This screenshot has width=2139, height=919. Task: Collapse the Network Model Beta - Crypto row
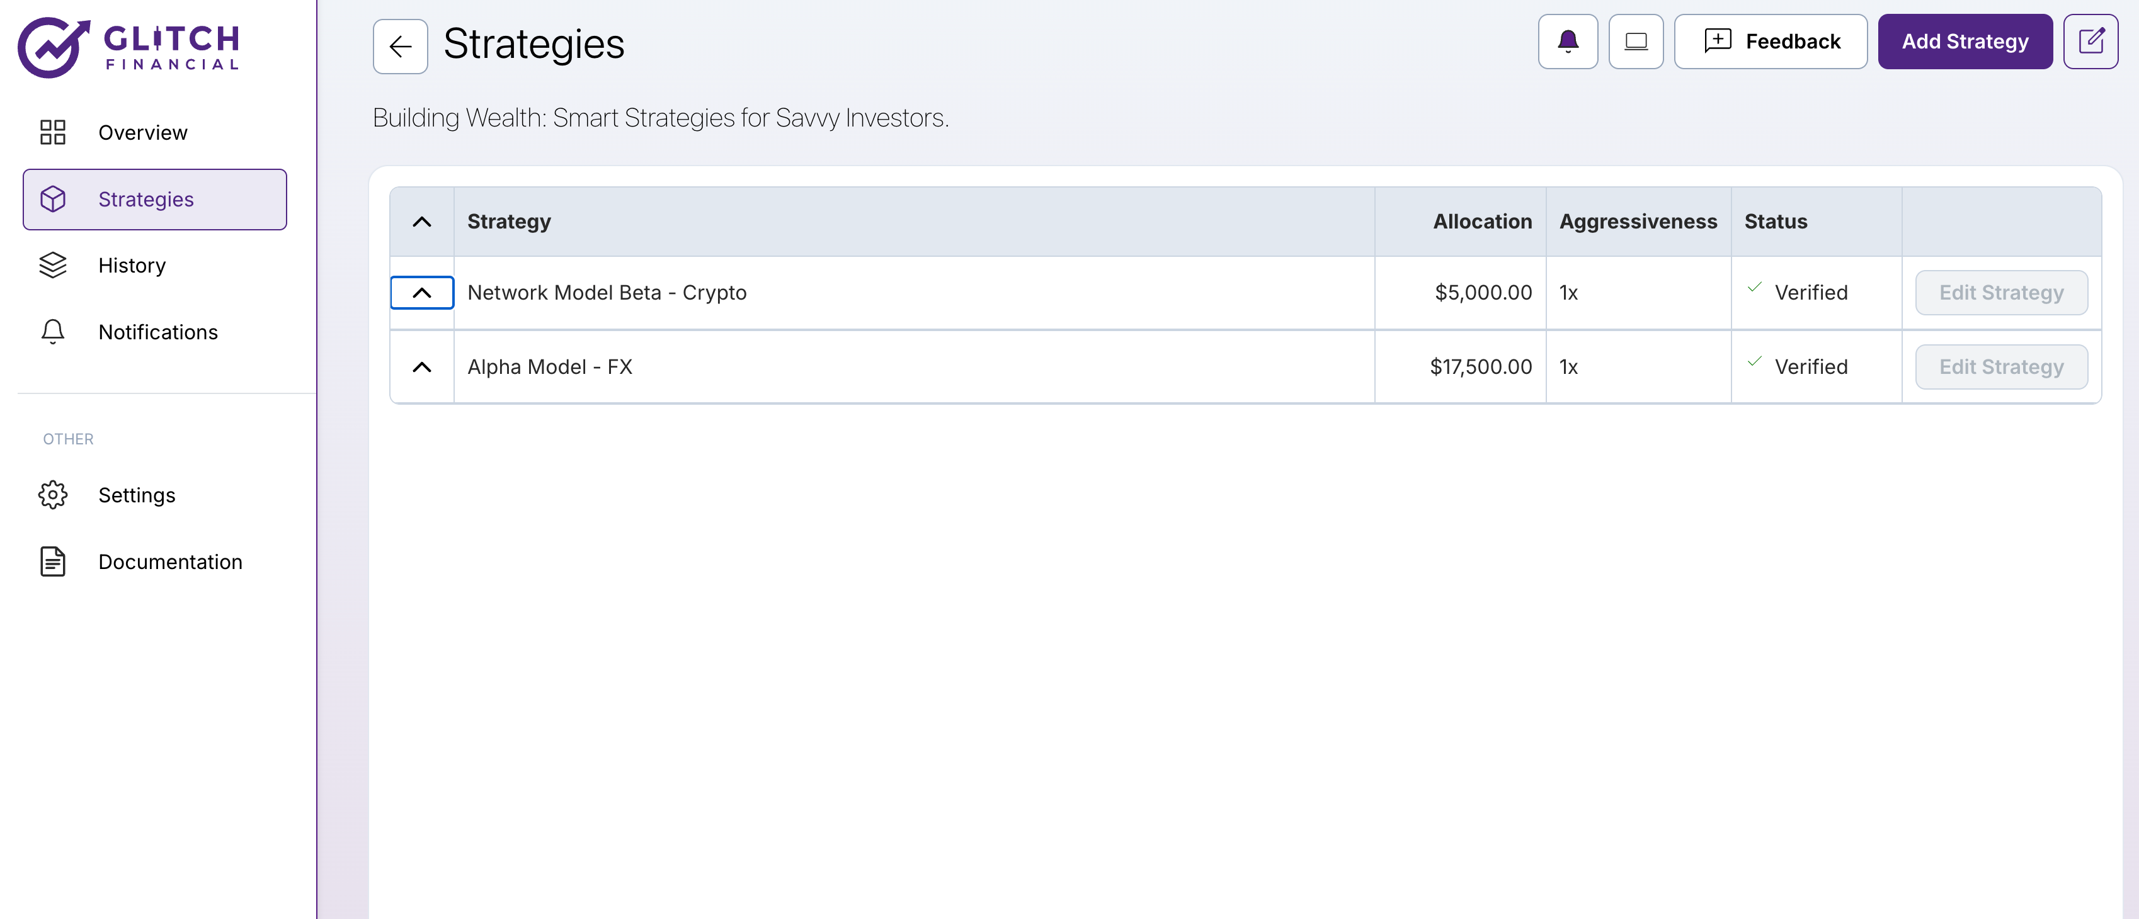point(422,293)
